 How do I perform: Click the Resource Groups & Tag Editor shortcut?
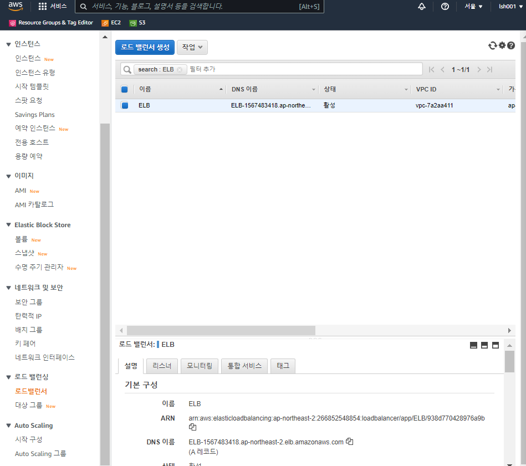pos(51,23)
